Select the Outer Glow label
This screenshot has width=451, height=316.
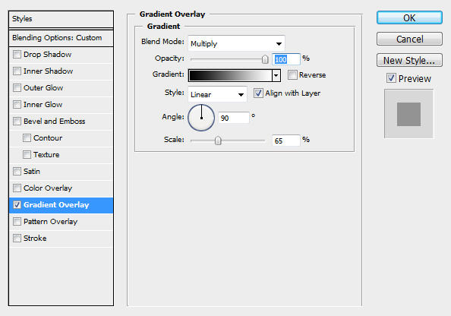pyautogui.click(x=43, y=88)
